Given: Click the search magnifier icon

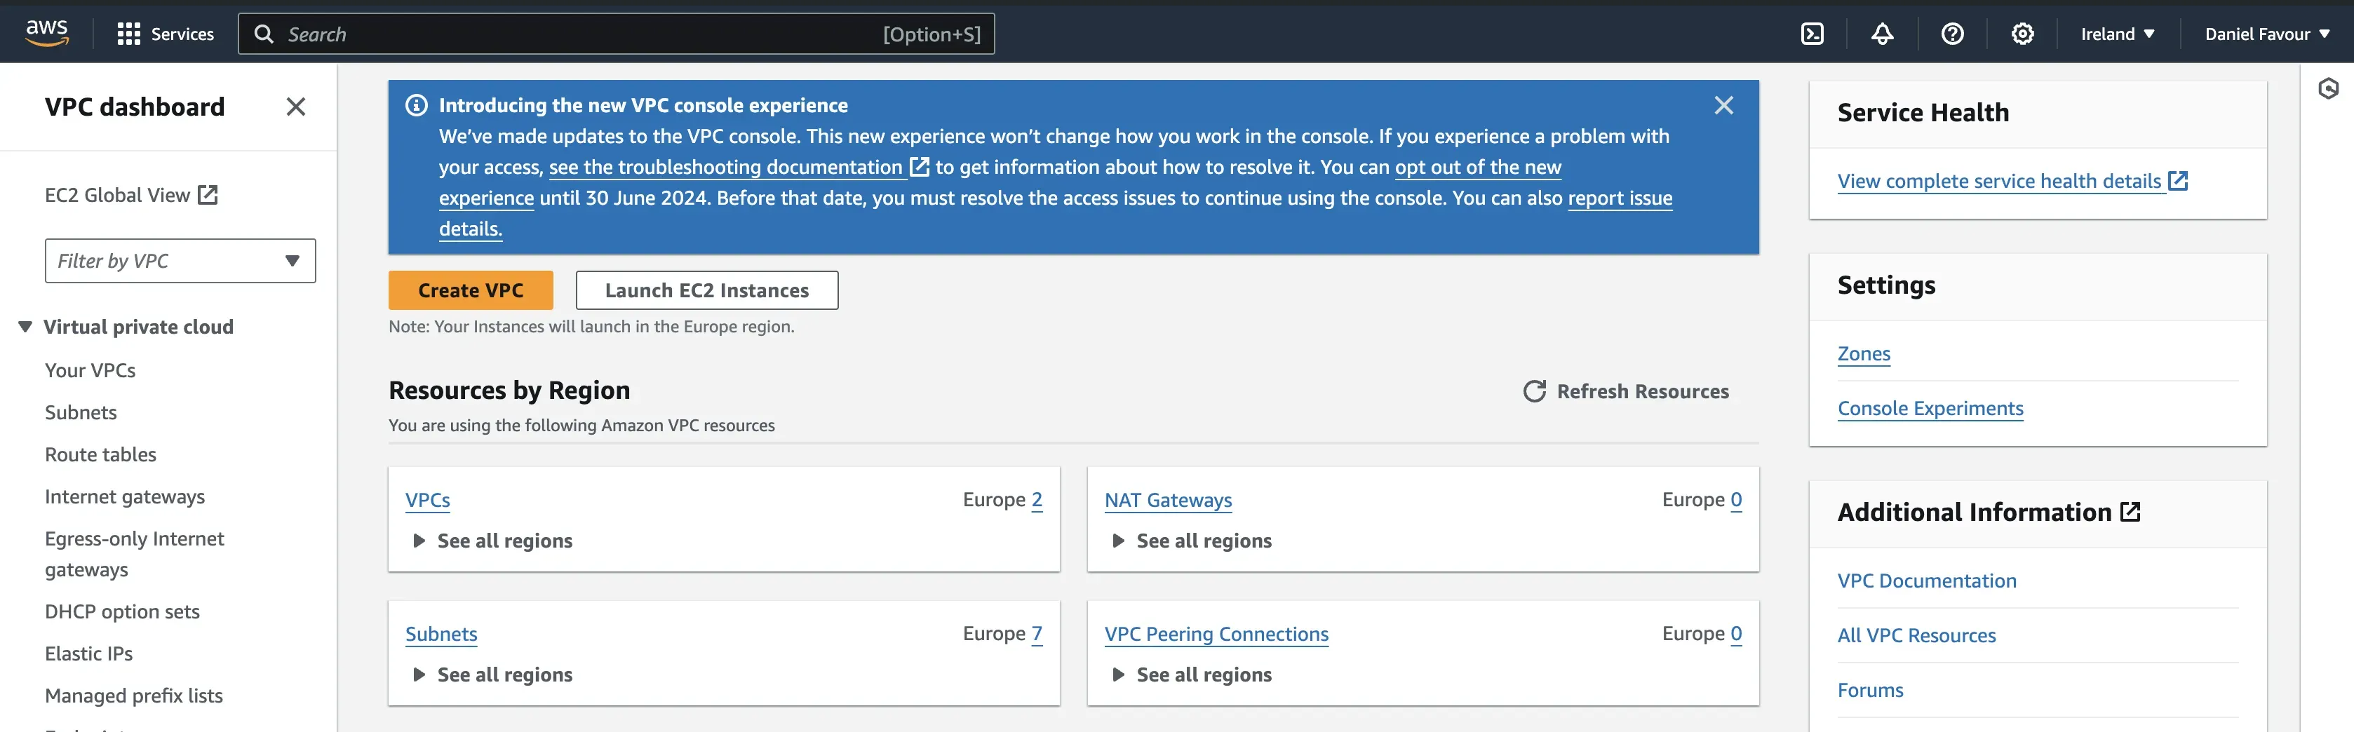Looking at the screenshot, I should tap(263, 34).
